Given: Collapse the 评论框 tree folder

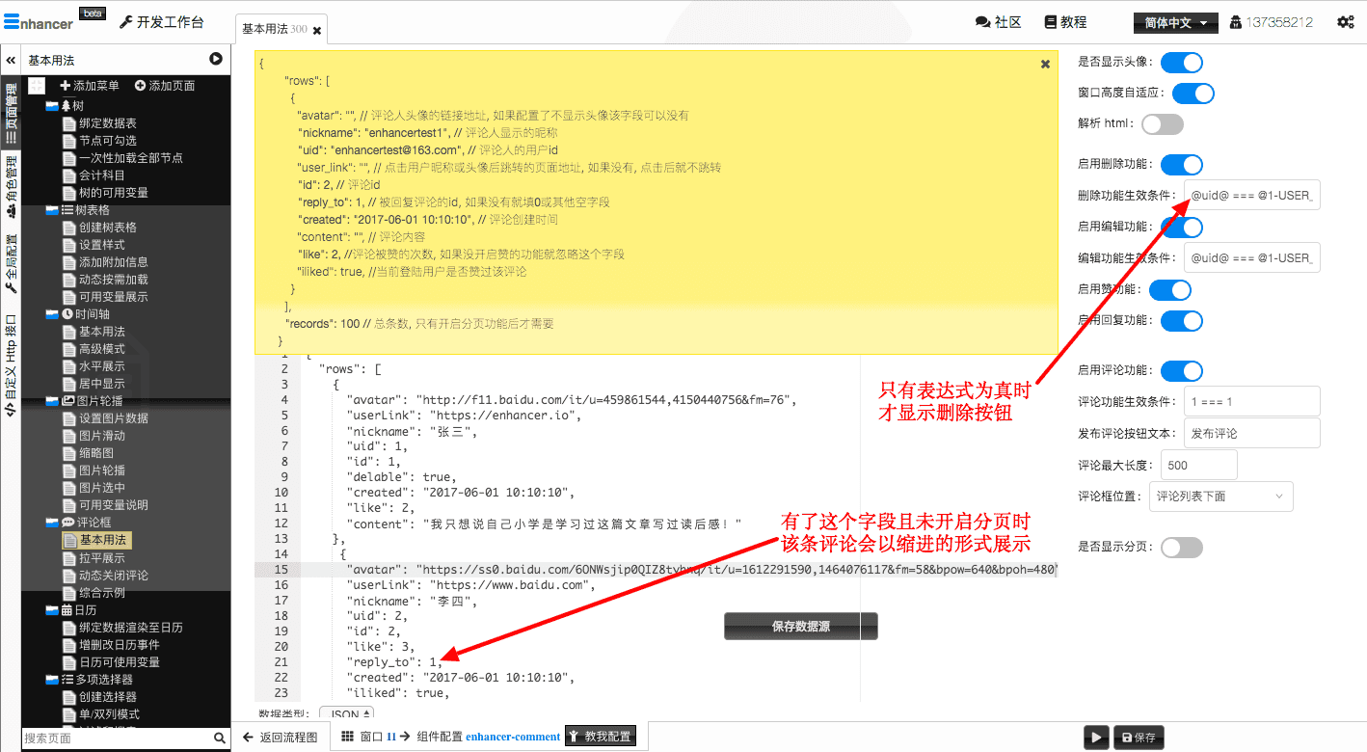Looking at the screenshot, I should click(52, 523).
